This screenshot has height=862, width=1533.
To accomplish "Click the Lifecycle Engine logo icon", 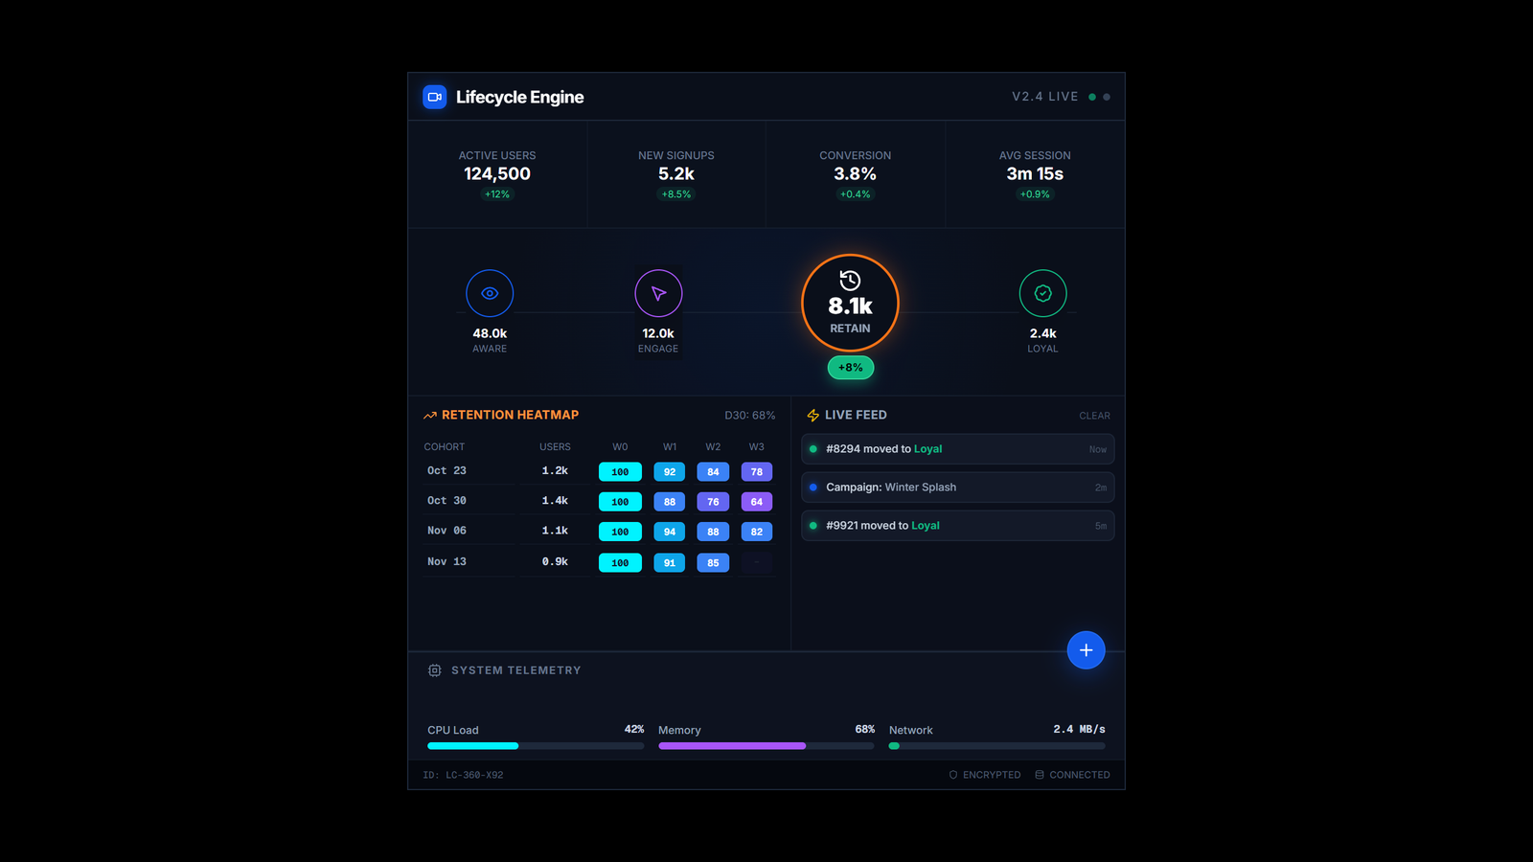I will point(434,97).
